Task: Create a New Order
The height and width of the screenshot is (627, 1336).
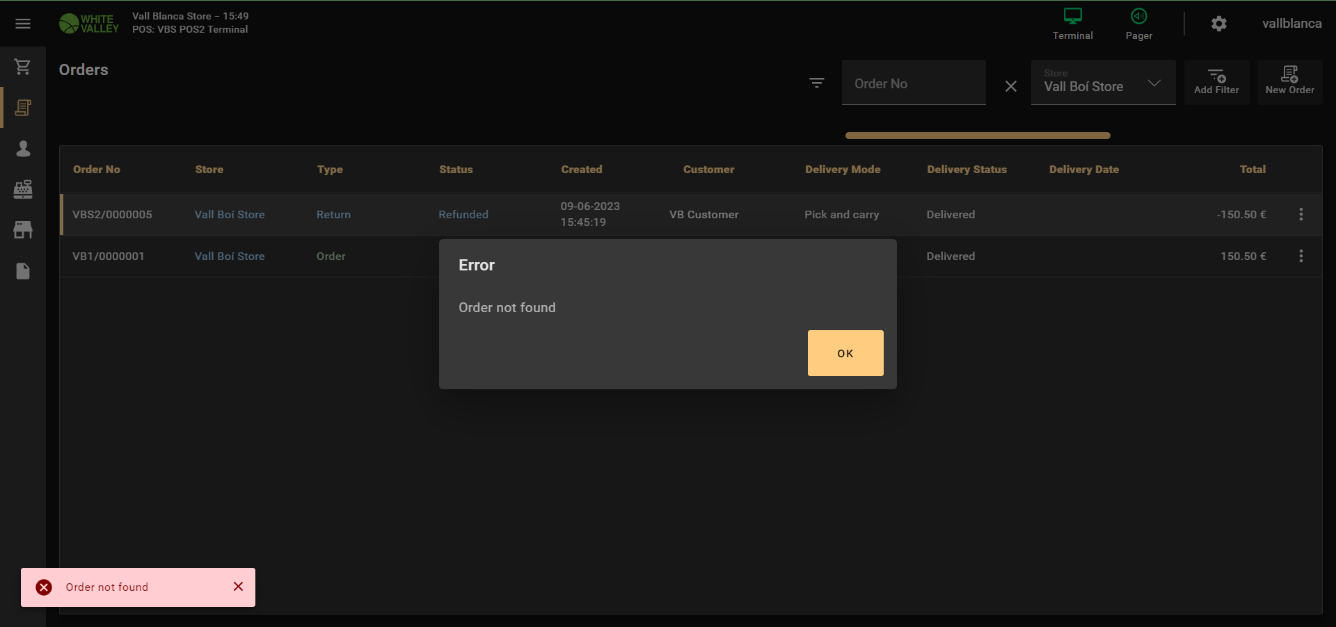Action: pyautogui.click(x=1289, y=82)
